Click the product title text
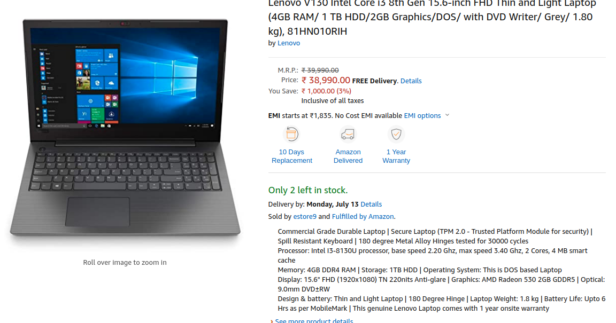 click(432, 17)
